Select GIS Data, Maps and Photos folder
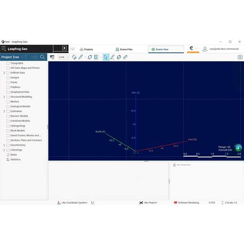 click(23, 68)
